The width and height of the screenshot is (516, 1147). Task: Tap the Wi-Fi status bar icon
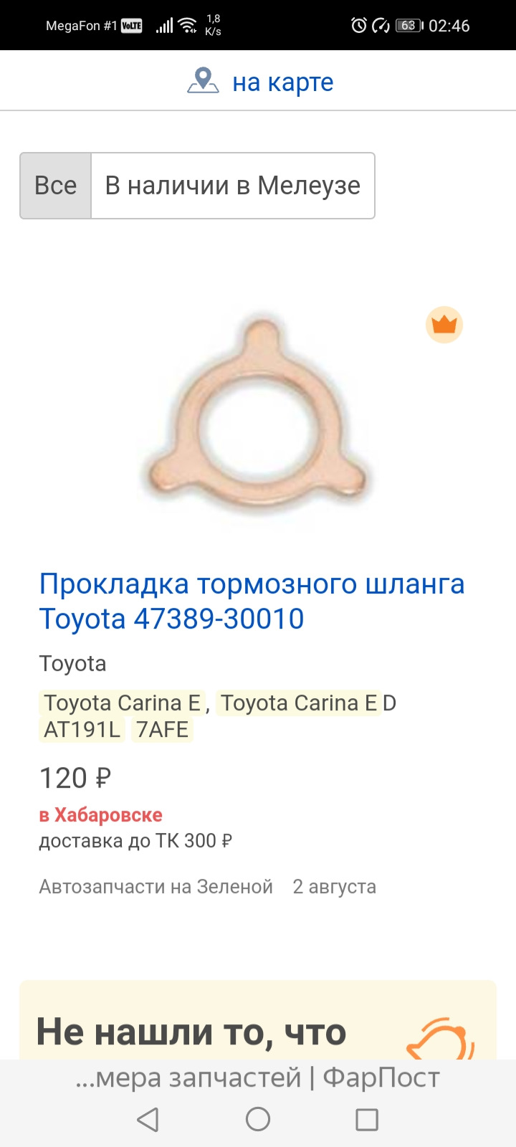(188, 26)
